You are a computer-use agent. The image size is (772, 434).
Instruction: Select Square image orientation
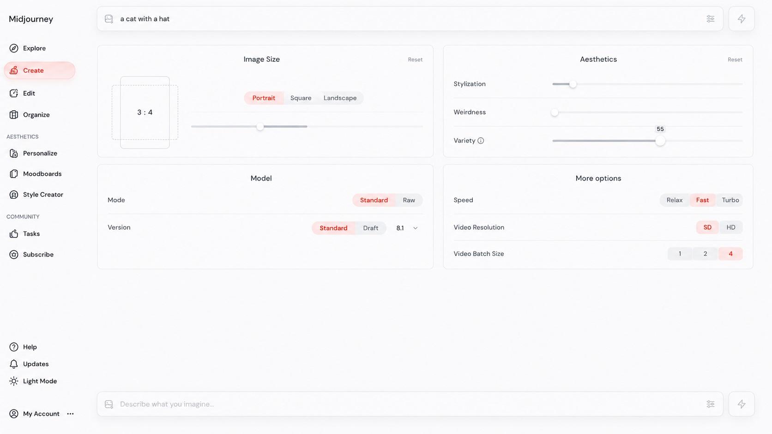coord(301,98)
